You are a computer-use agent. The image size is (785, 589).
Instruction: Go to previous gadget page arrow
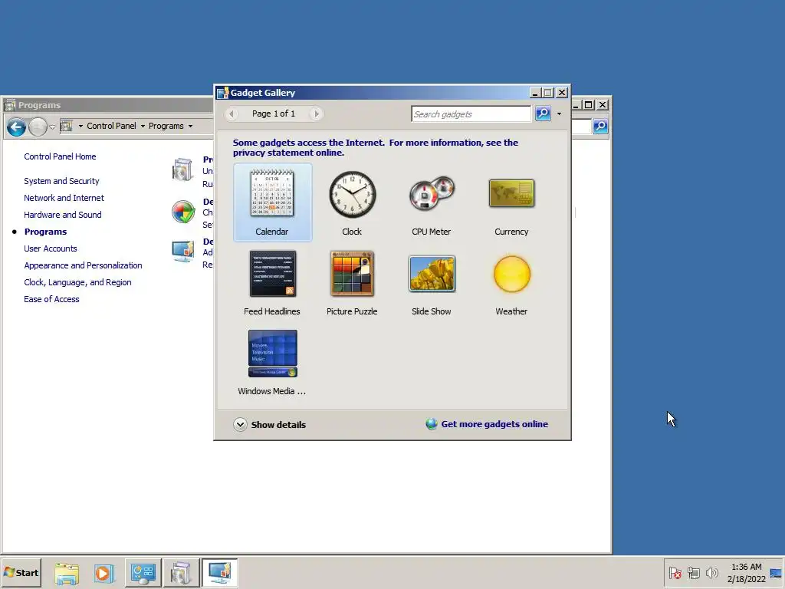(232, 114)
